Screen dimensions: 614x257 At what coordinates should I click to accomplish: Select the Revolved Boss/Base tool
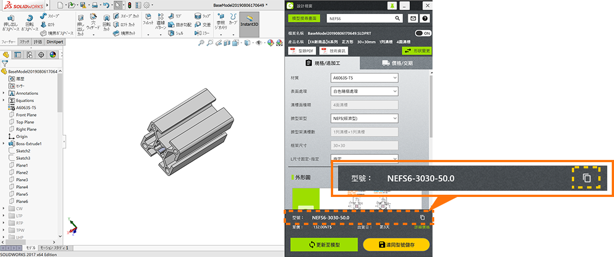[x=30, y=23]
